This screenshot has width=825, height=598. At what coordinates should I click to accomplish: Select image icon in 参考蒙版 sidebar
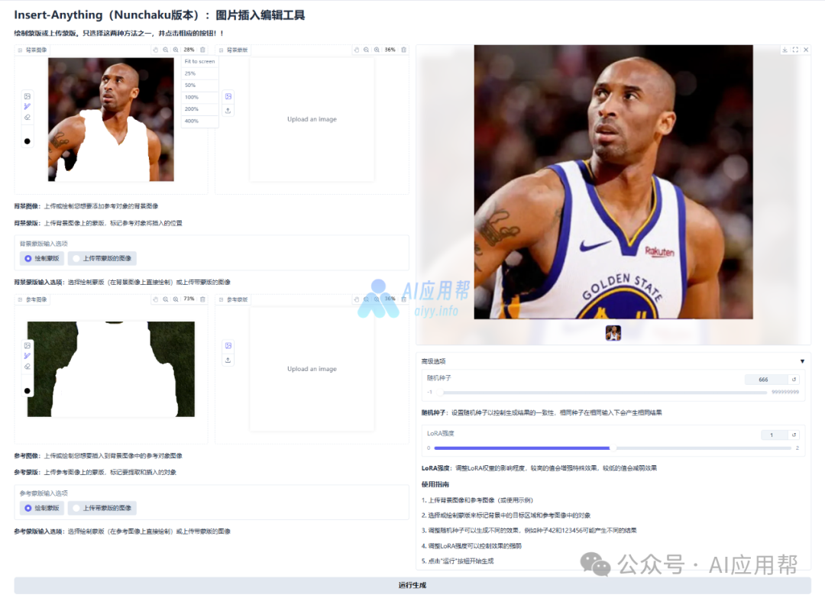(x=228, y=345)
